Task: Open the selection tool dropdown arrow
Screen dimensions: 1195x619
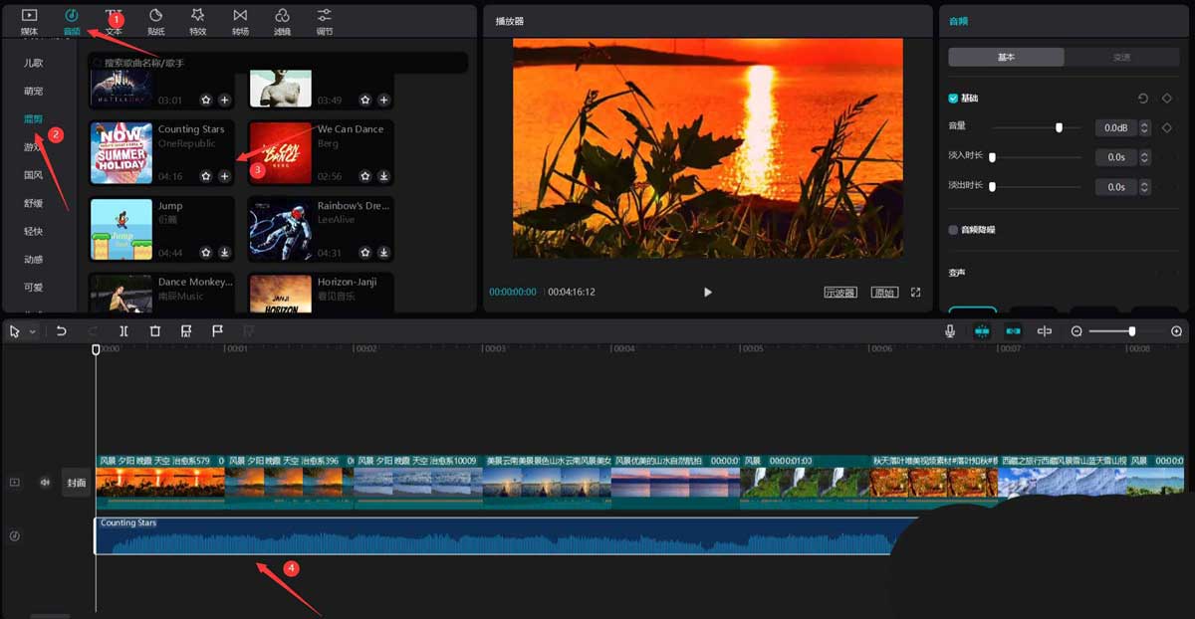Action: click(x=33, y=331)
